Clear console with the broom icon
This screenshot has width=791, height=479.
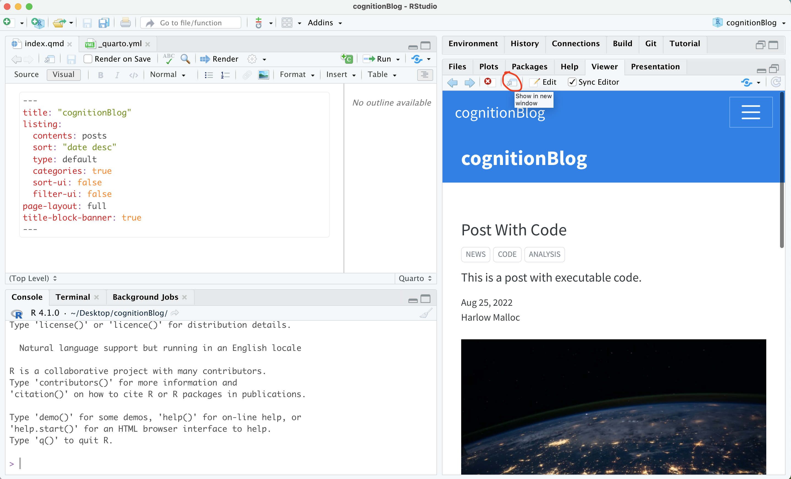426,313
